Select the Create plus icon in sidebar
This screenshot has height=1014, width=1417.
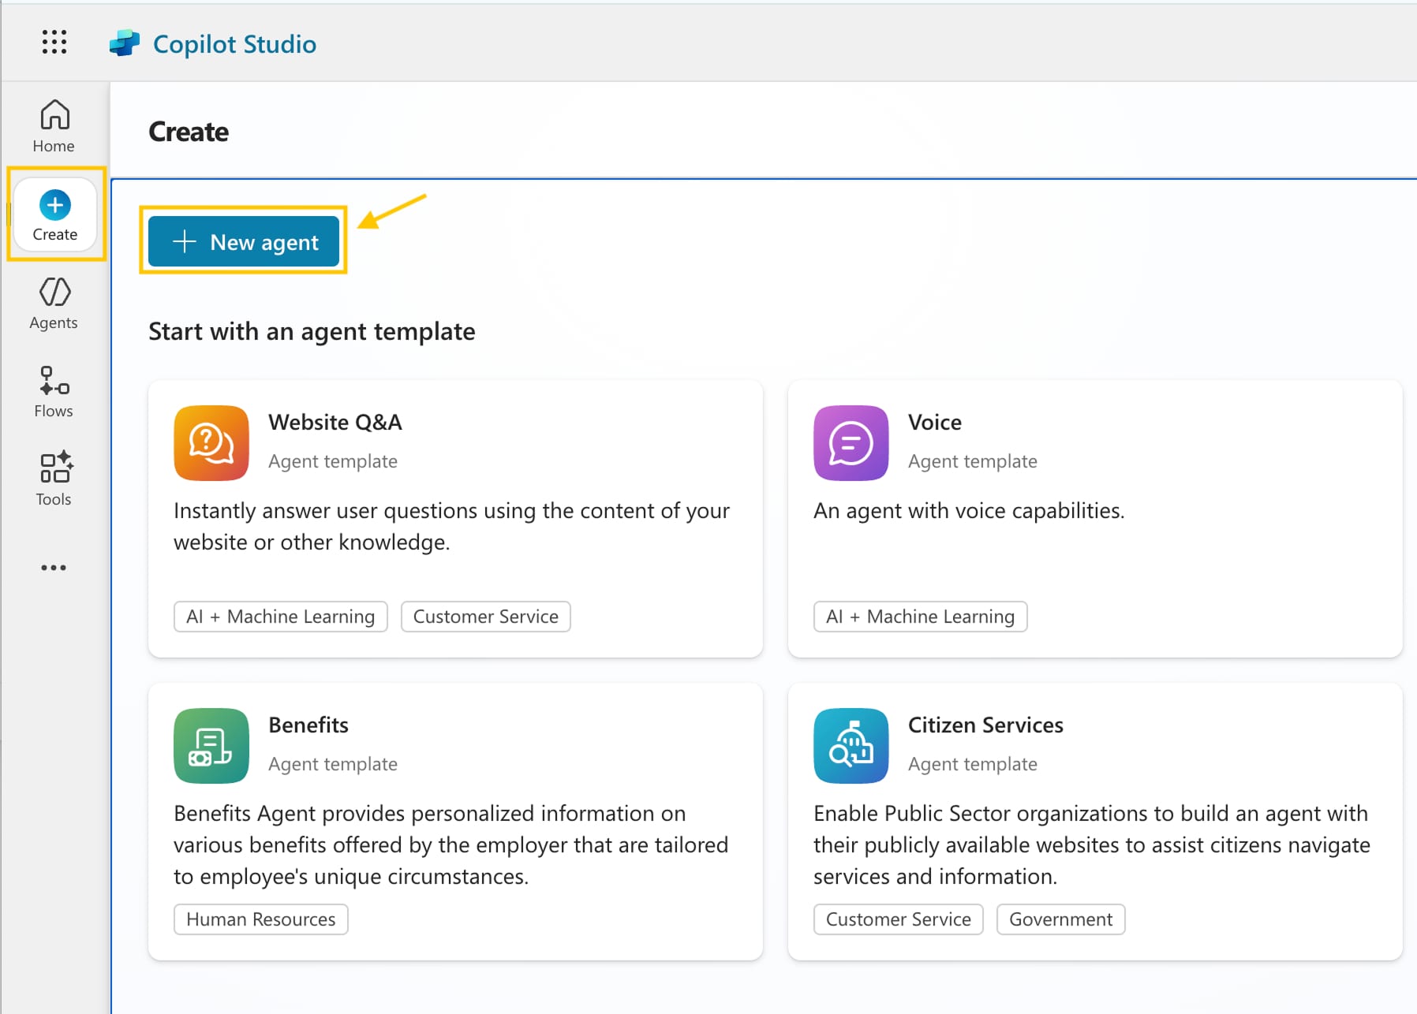click(x=54, y=206)
